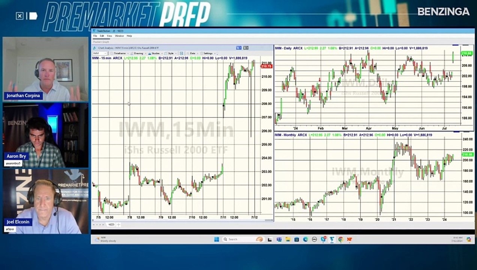Expand the Drawing tools dropdown
This screenshot has width=477, height=270.
[138, 53]
